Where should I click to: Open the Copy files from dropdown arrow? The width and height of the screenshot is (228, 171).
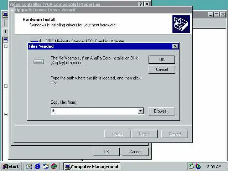pyautogui.click(x=140, y=111)
